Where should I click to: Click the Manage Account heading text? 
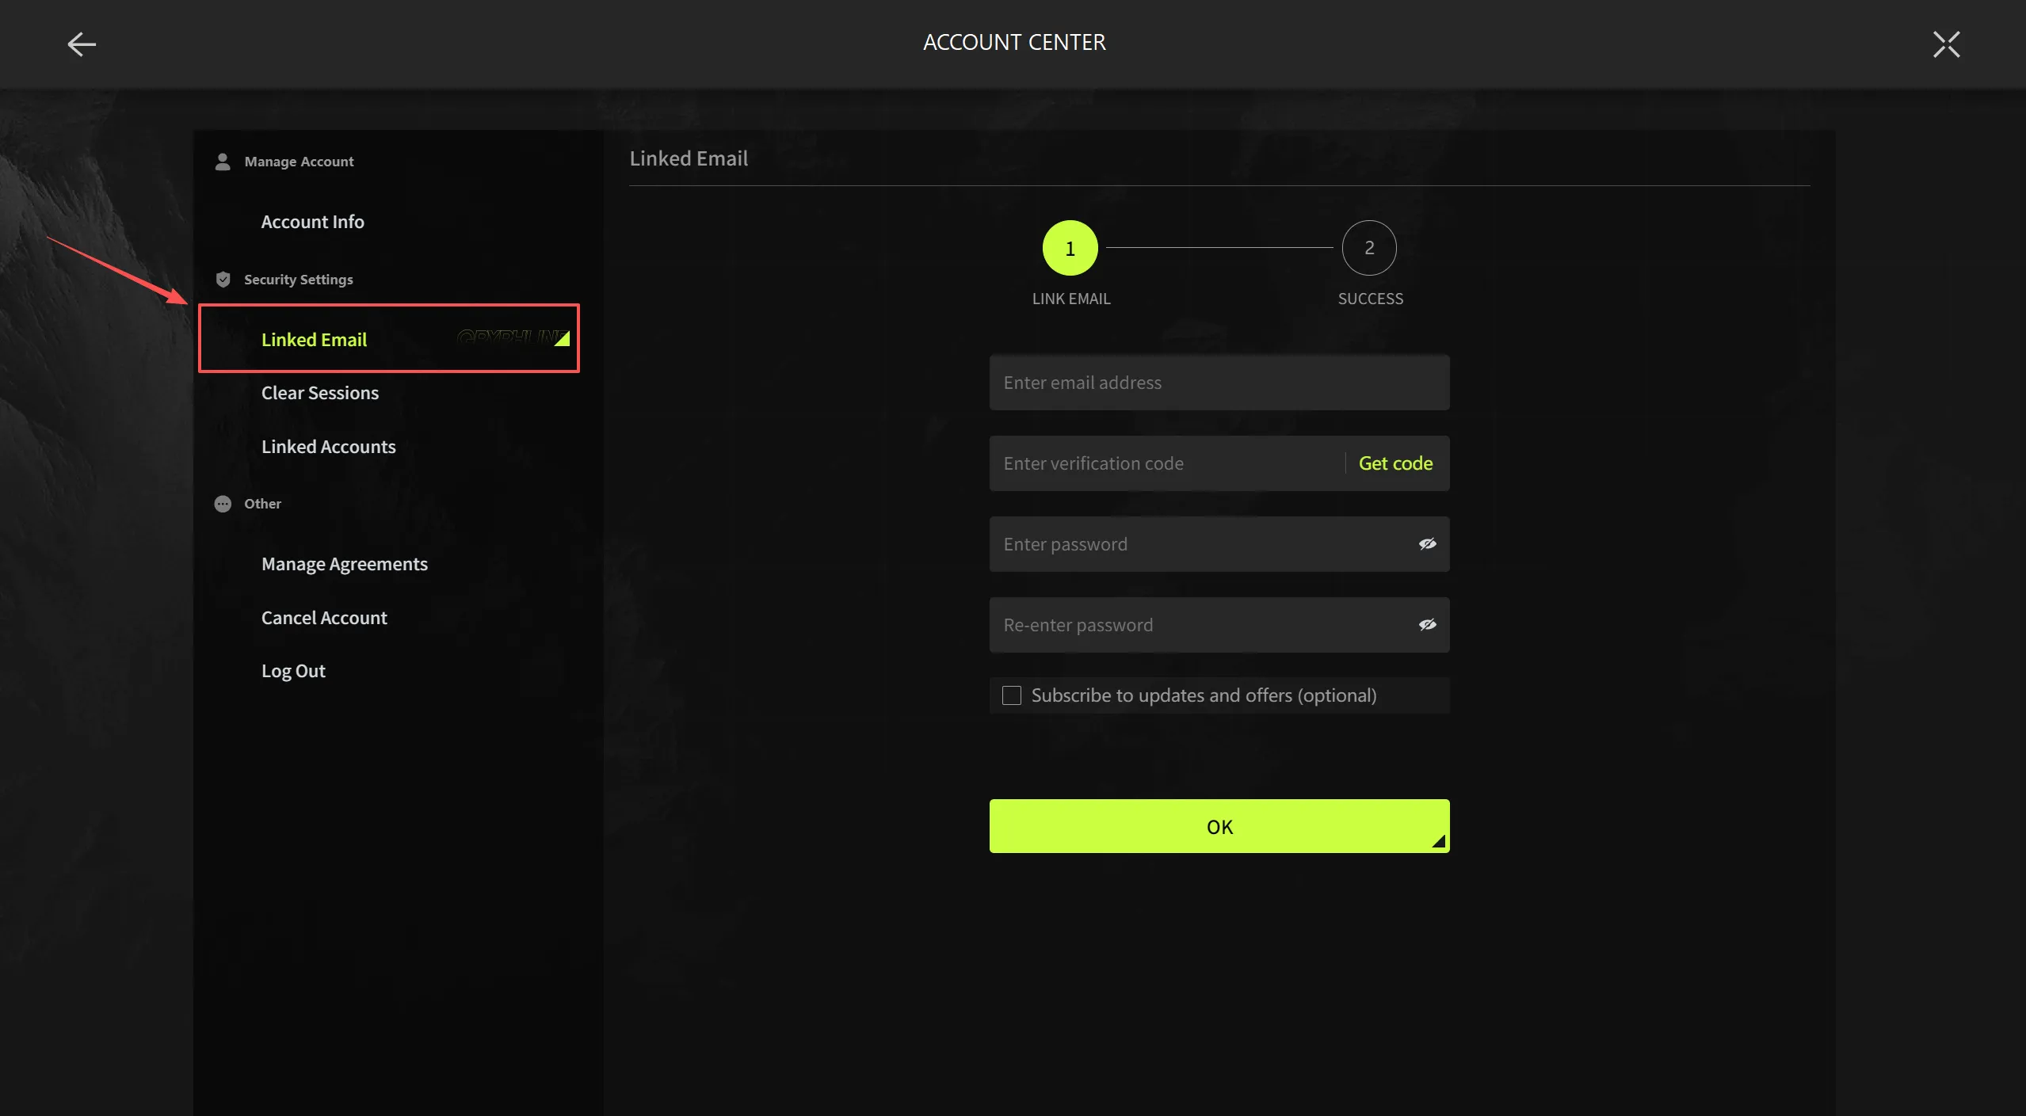(x=299, y=162)
